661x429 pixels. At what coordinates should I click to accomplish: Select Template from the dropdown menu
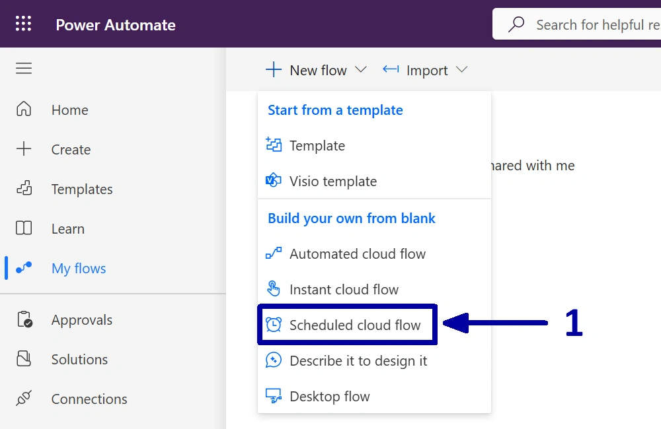click(374, 145)
